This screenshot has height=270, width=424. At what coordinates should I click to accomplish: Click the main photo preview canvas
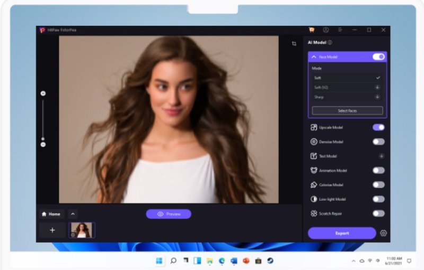coord(169,119)
